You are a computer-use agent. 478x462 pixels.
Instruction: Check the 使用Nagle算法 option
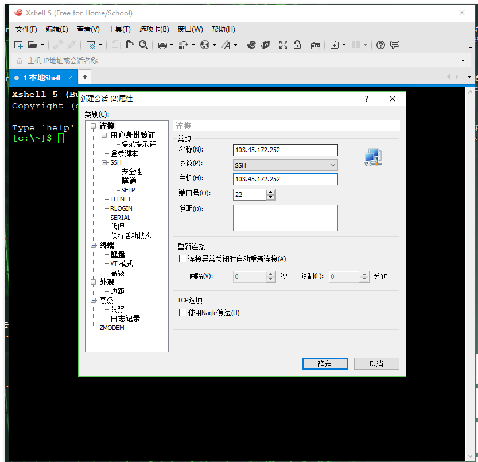183,313
